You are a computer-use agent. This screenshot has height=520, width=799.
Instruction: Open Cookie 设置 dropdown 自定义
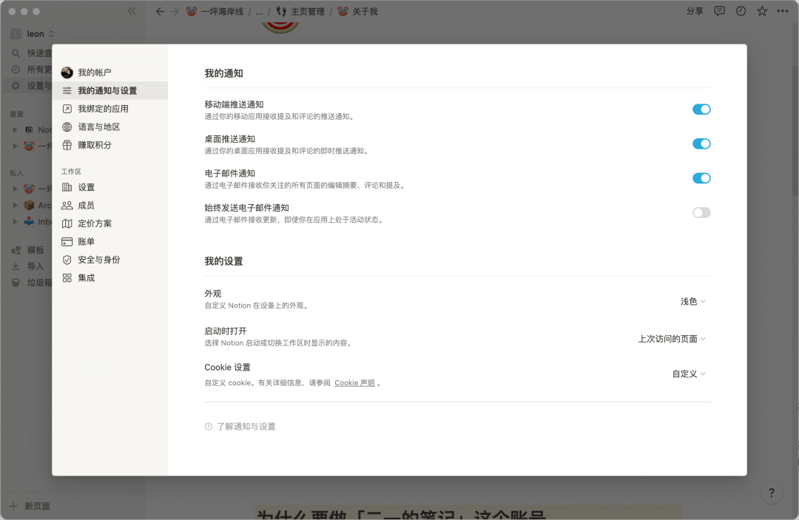[x=689, y=374]
